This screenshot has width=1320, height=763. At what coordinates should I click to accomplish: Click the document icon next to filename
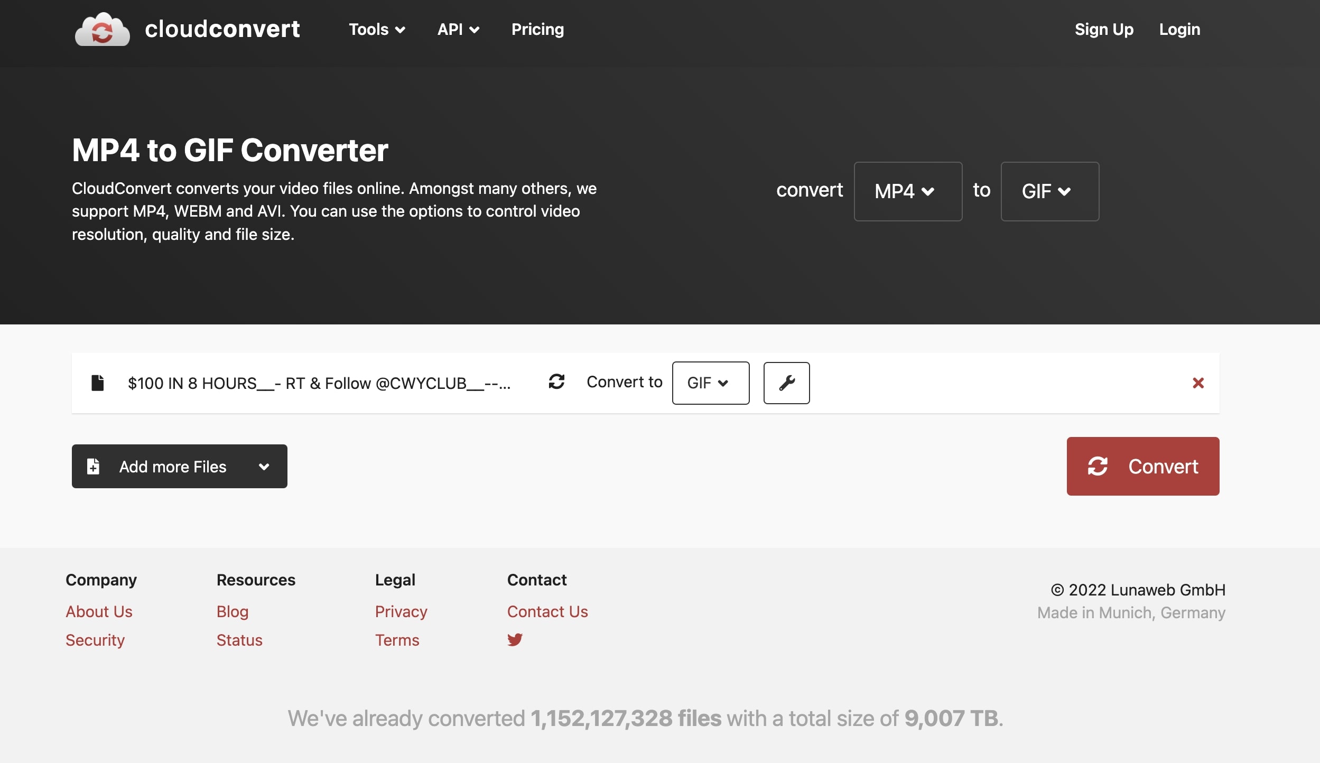click(97, 383)
